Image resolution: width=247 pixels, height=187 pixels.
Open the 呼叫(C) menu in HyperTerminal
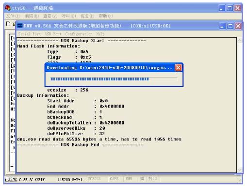(69, 16)
